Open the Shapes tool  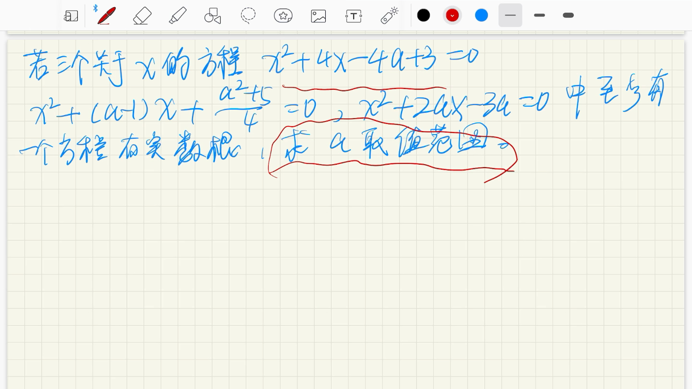(212, 16)
